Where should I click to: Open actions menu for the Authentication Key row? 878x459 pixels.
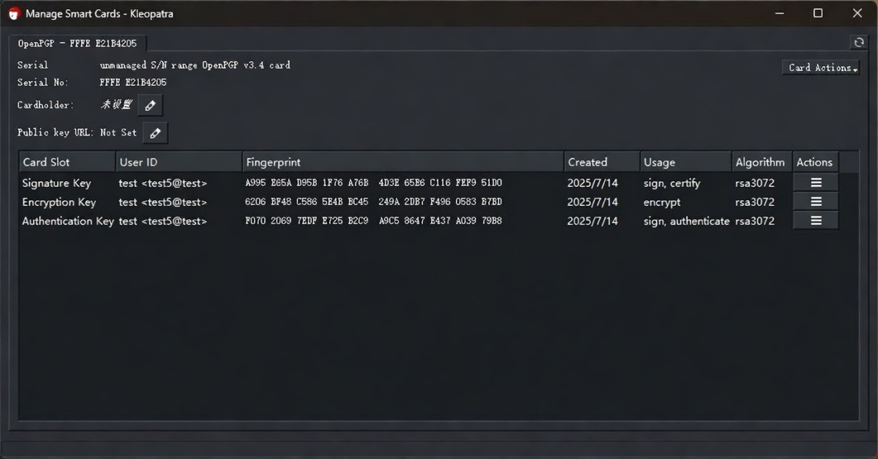point(816,221)
